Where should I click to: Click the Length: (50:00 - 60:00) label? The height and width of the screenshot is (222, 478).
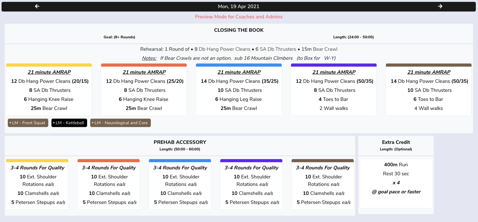pos(180,149)
